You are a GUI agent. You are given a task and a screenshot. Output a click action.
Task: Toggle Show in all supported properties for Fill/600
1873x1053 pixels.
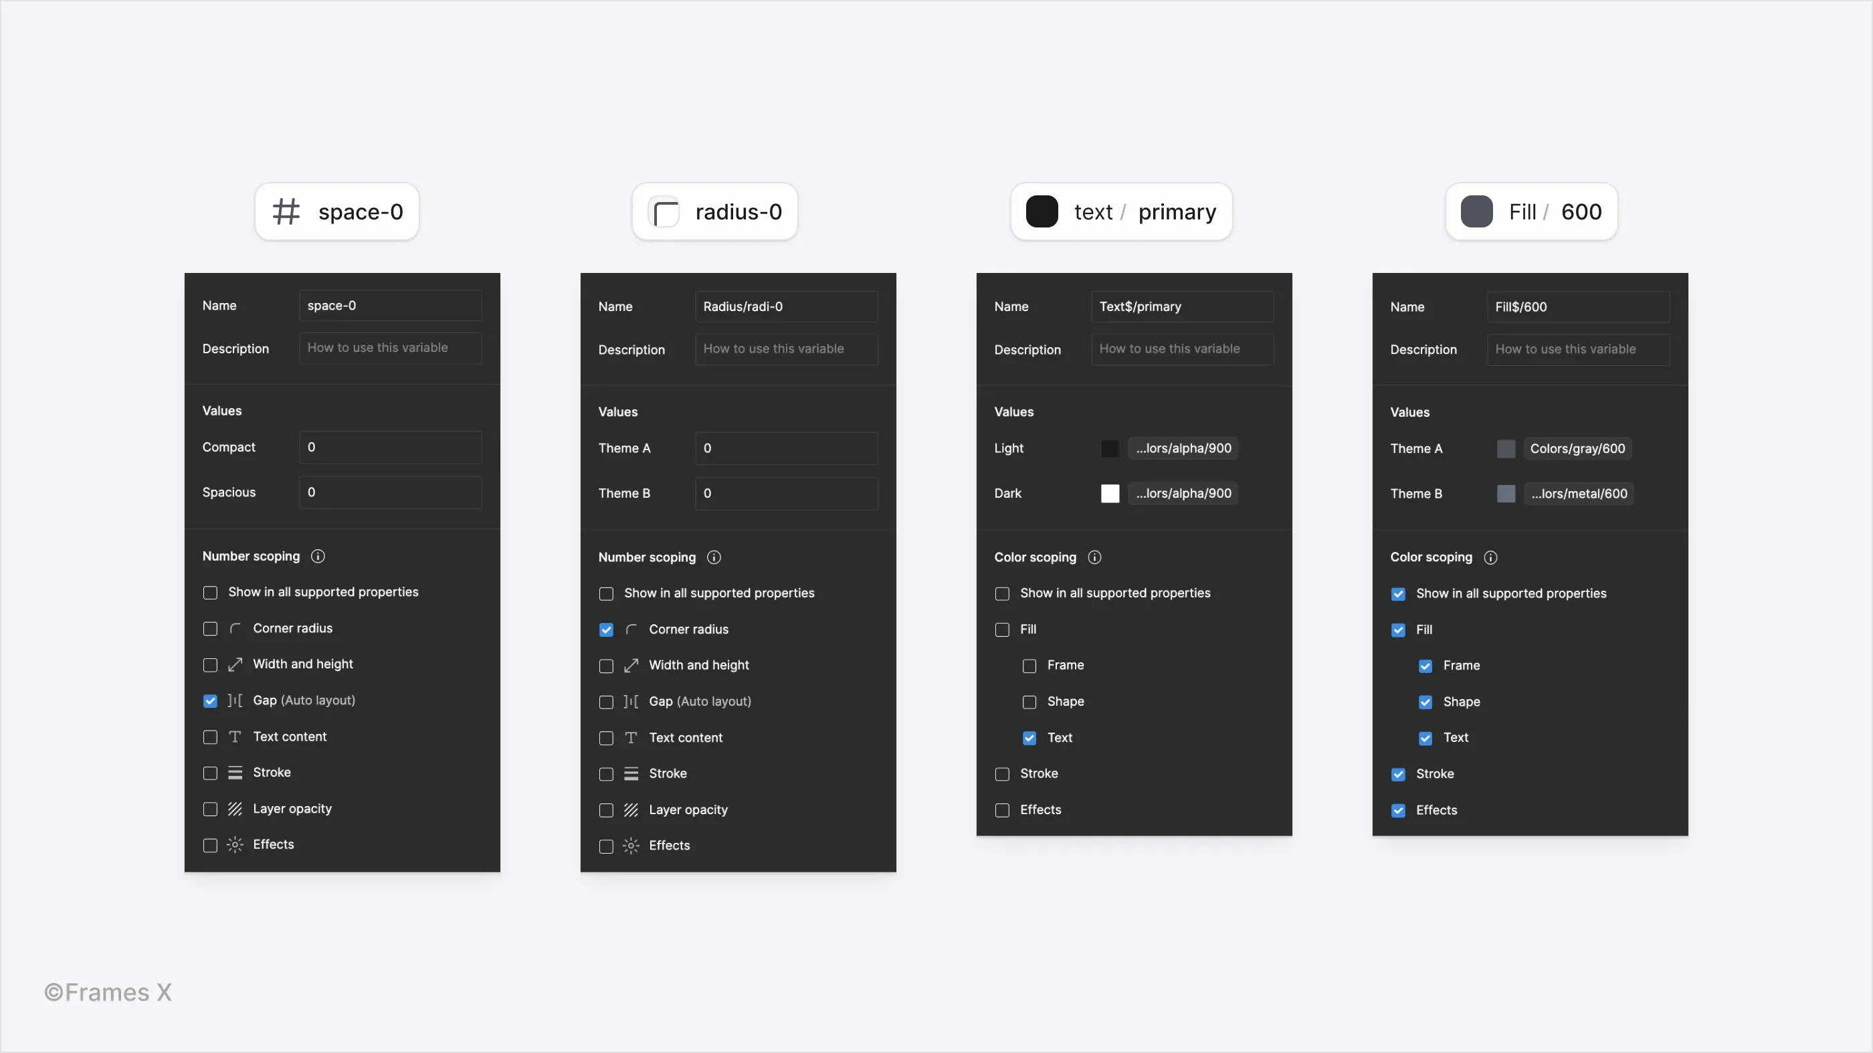(1398, 593)
